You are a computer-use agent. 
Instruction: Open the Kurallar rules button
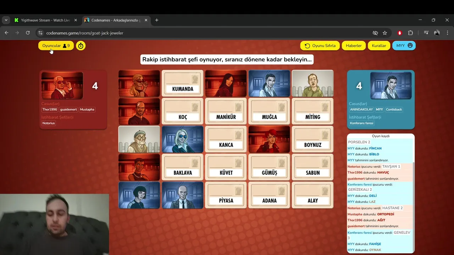[379, 46]
